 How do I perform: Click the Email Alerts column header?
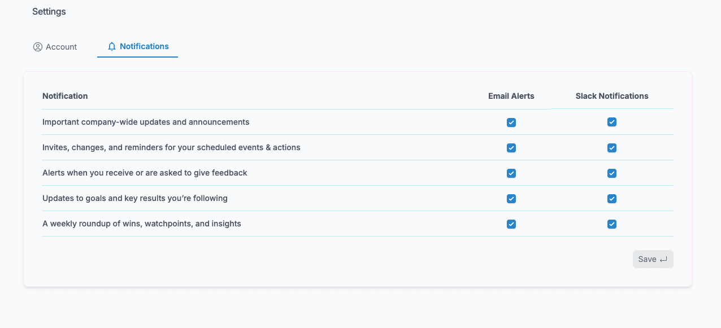[511, 96]
